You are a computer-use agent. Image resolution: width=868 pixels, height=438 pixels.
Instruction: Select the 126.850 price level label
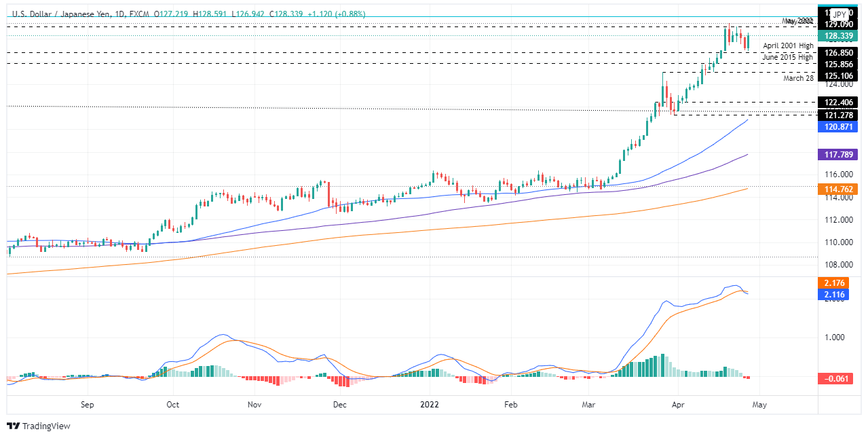pos(839,52)
